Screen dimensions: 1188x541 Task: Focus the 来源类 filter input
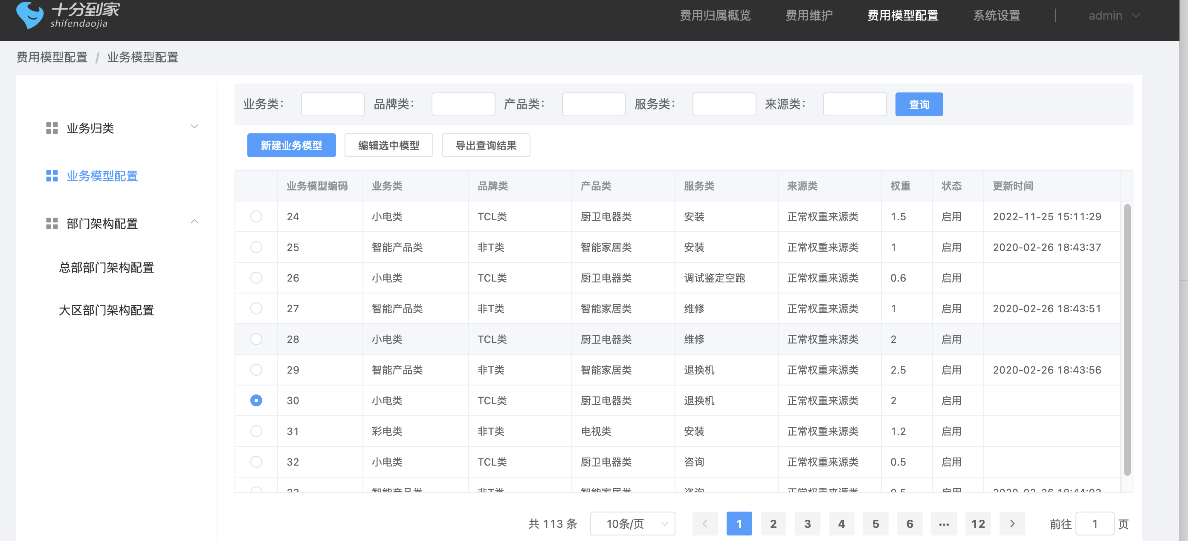[x=855, y=104]
